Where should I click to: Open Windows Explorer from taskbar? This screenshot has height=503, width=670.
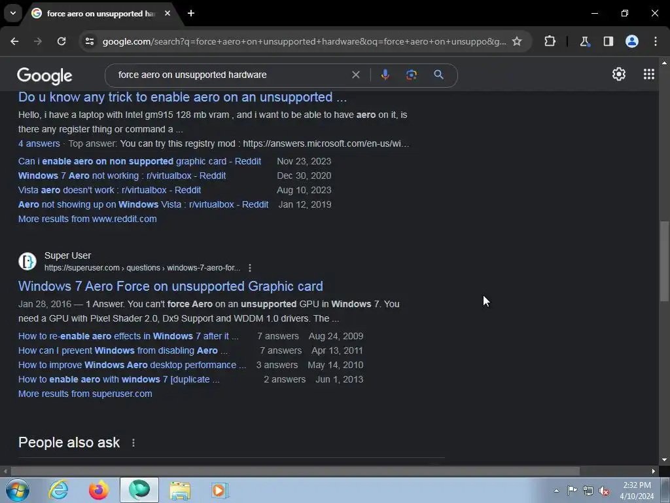[180, 490]
